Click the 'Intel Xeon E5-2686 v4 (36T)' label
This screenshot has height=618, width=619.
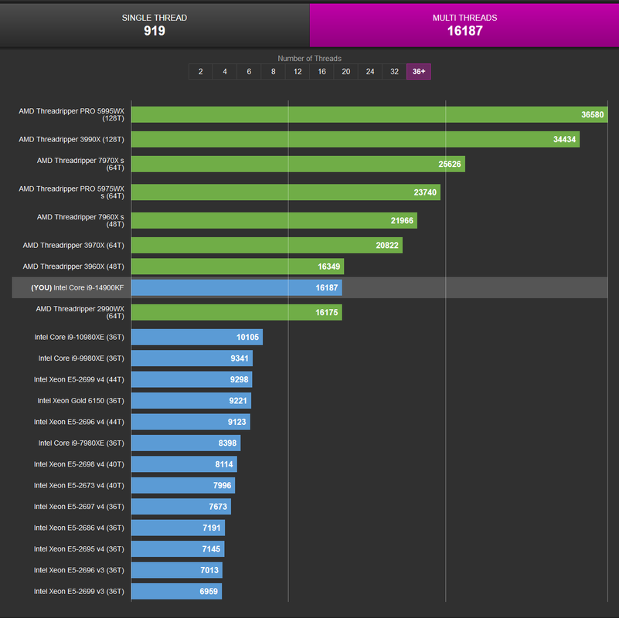(79, 528)
